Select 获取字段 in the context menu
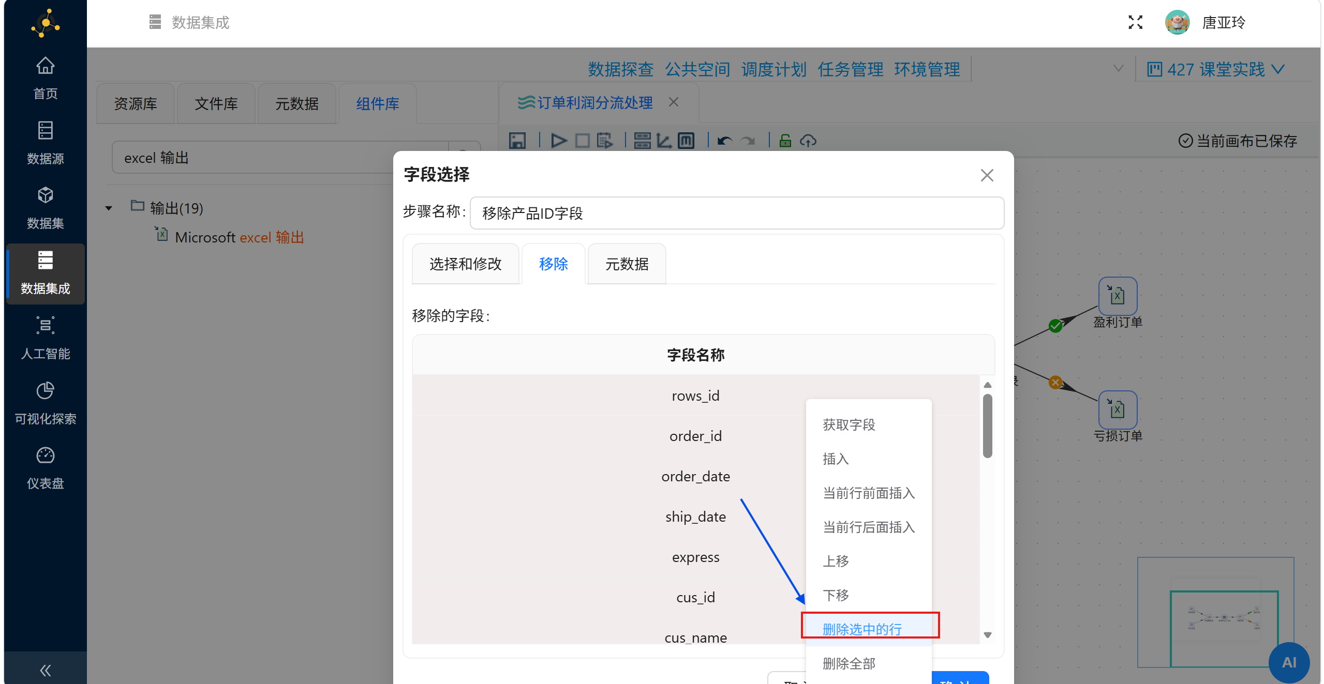Viewport: 1324px width, 684px height. (x=849, y=424)
